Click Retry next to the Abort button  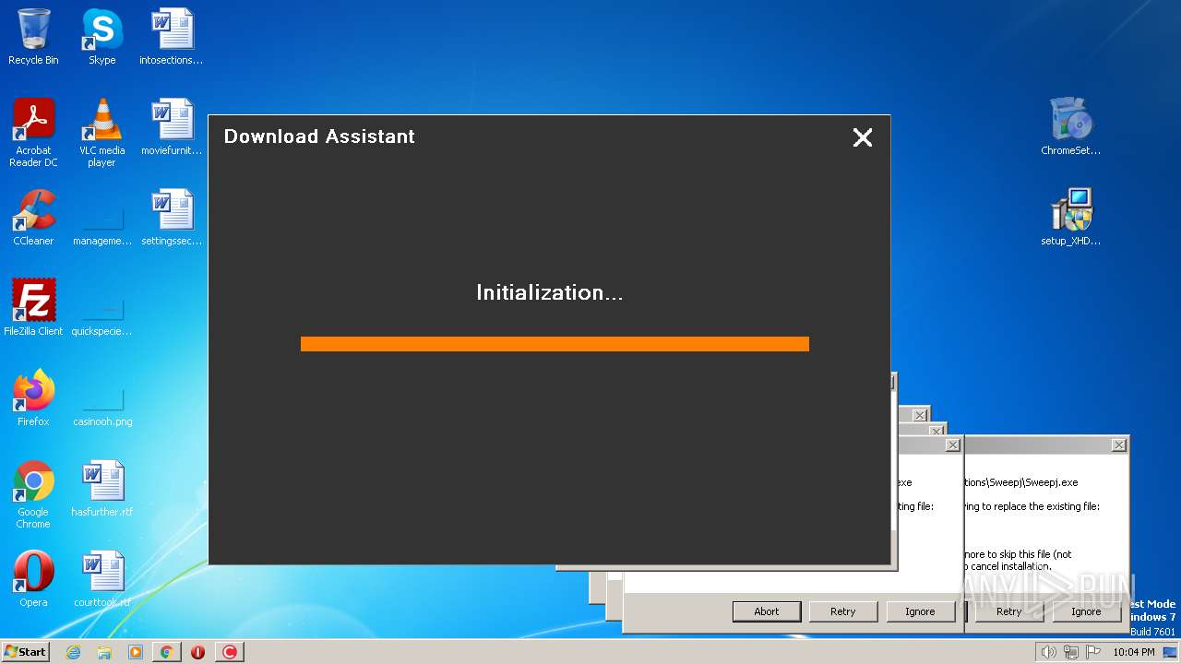pyautogui.click(x=842, y=611)
